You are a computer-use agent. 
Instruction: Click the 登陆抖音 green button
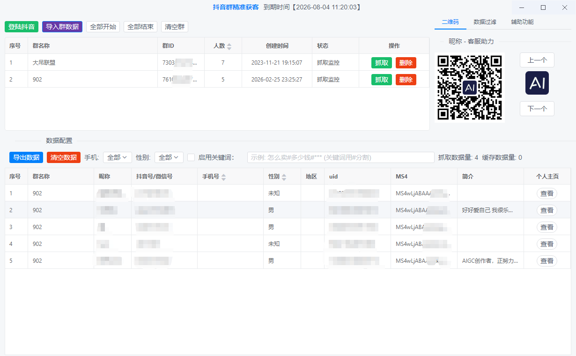22,27
